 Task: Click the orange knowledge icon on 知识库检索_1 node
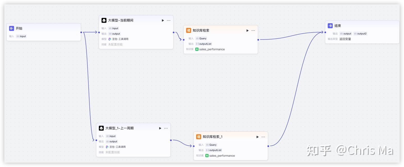click(x=199, y=137)
